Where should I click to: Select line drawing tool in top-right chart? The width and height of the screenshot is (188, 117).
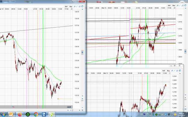pos(180,5)
